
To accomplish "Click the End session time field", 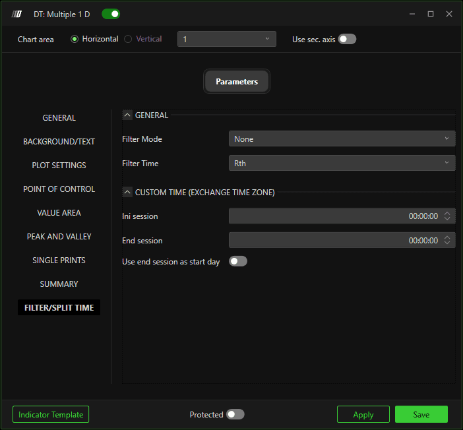I will coord(342,241).
